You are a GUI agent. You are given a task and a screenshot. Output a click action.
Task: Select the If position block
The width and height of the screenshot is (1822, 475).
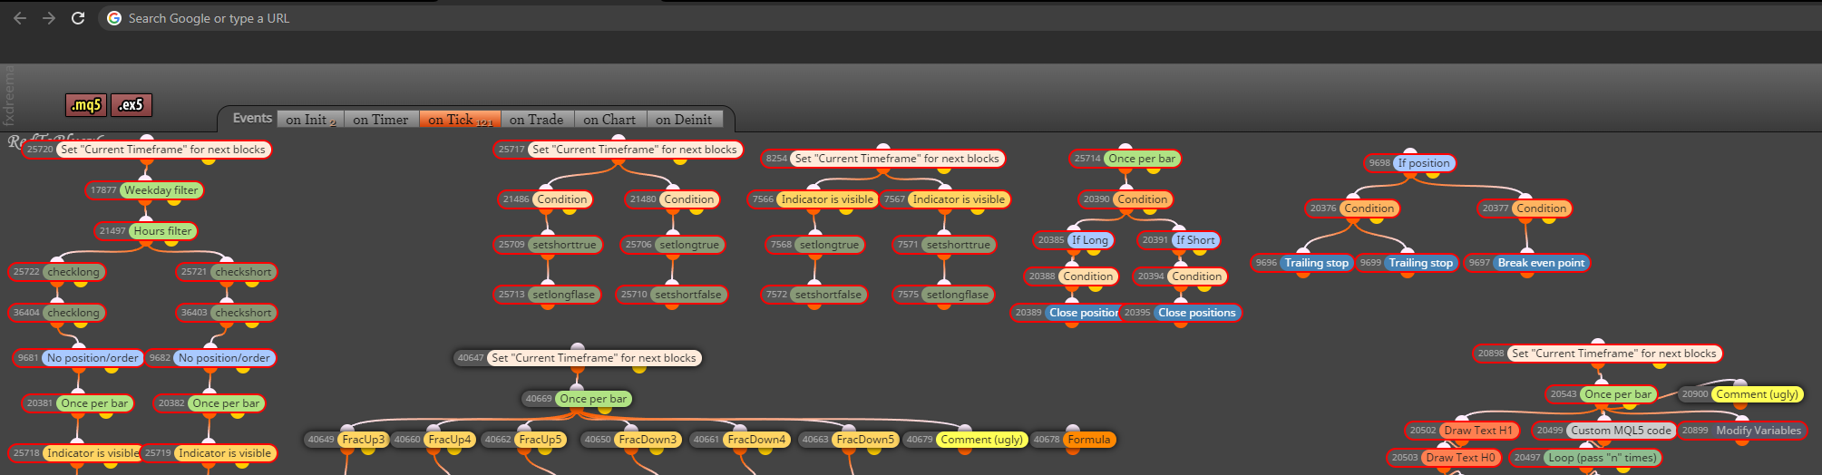point(1410,163)
